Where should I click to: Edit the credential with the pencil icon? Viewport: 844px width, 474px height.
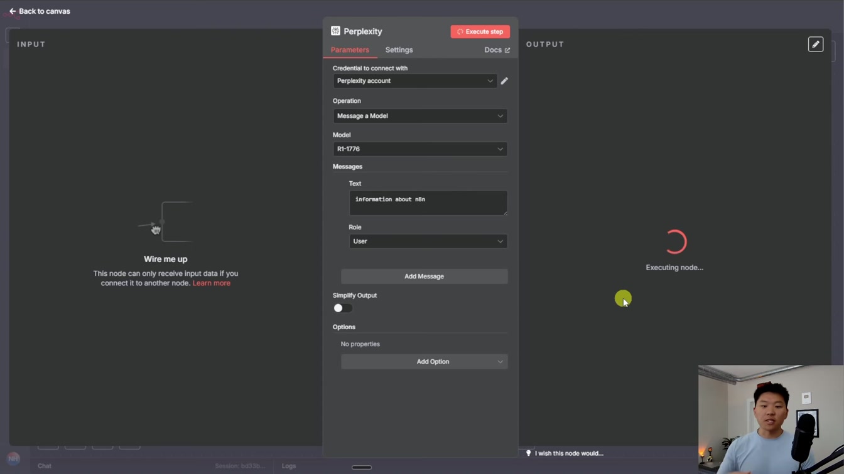click(504, 81)
